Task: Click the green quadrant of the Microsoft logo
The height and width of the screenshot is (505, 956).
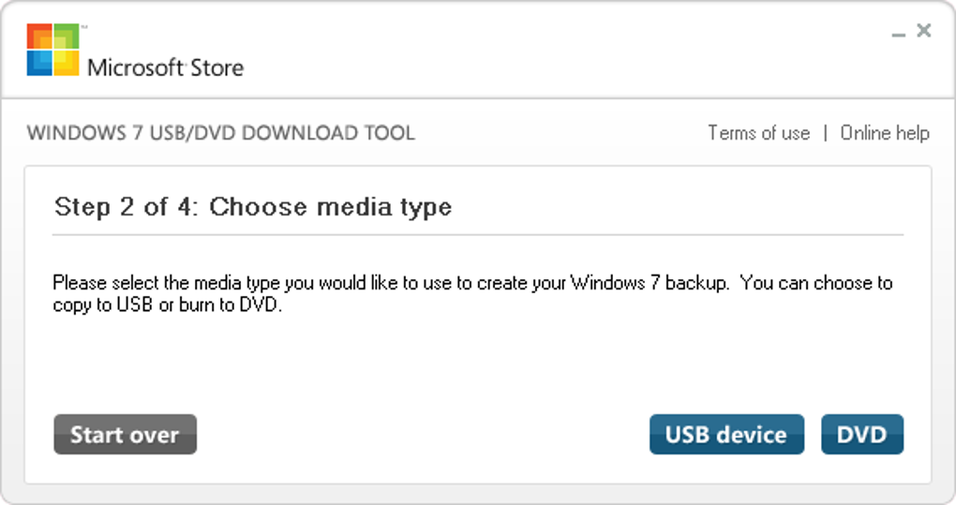Action: pyautogui.click(x=67, y=37)
